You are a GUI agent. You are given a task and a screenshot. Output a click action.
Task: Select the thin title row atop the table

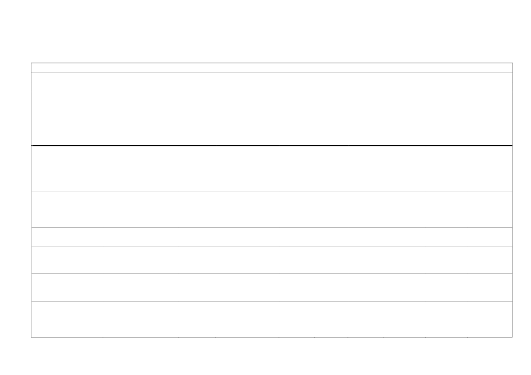[272, 68]
